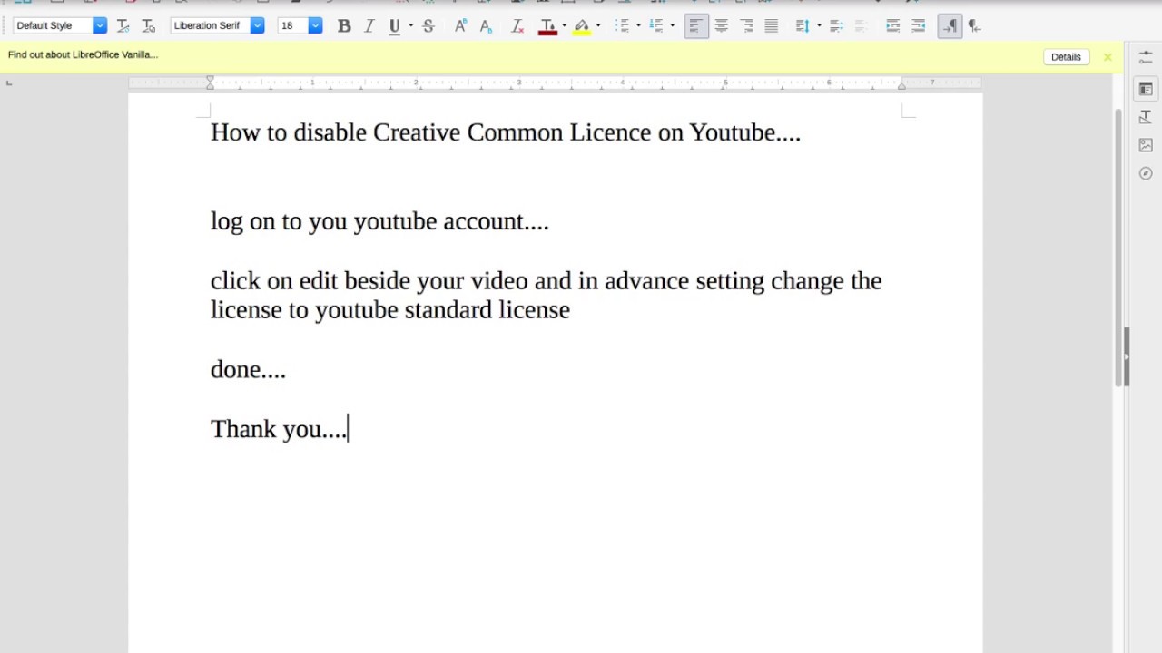The height and width of the screenshot is (653, 1162).
Task: Click the 'Find out about LibreOffice Vanilla...' message
Action: click(x=84, y=55)
